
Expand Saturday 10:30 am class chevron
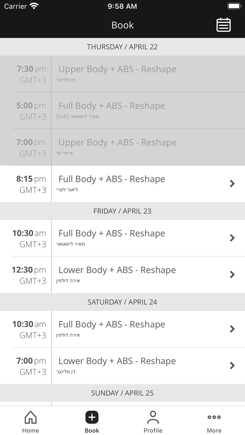pyautogui.click(x=232, y=329)
